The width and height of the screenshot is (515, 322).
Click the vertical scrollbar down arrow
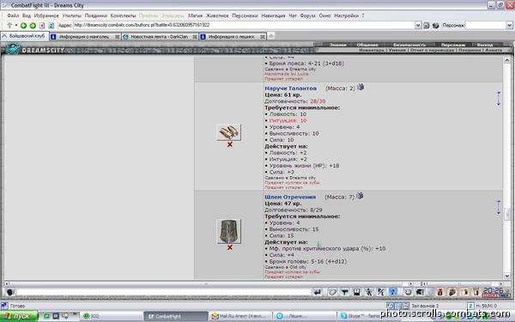coord(506,276)
